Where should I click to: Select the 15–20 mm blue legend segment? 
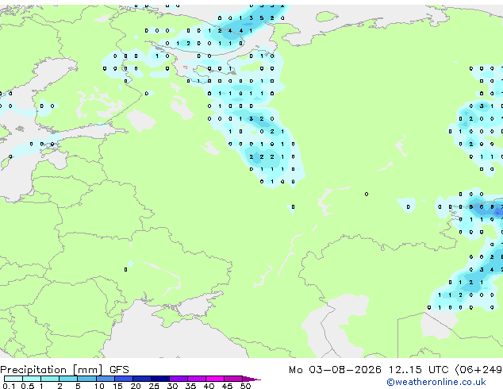tap(124, 379)
